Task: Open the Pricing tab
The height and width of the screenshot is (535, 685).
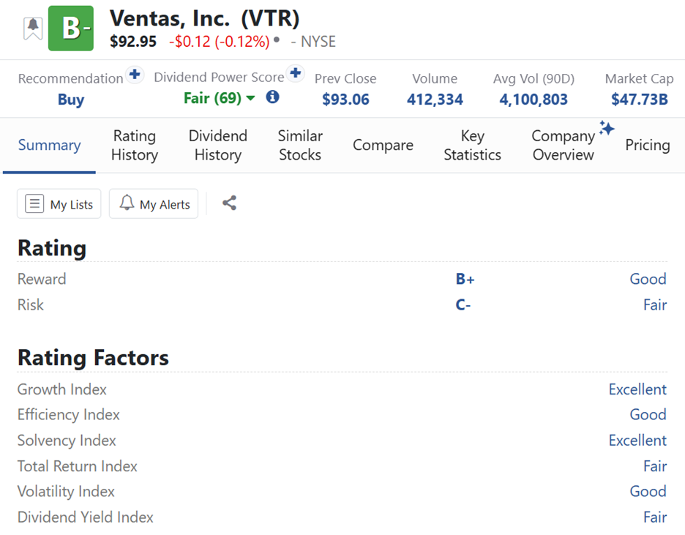Action: pos(648,145)
